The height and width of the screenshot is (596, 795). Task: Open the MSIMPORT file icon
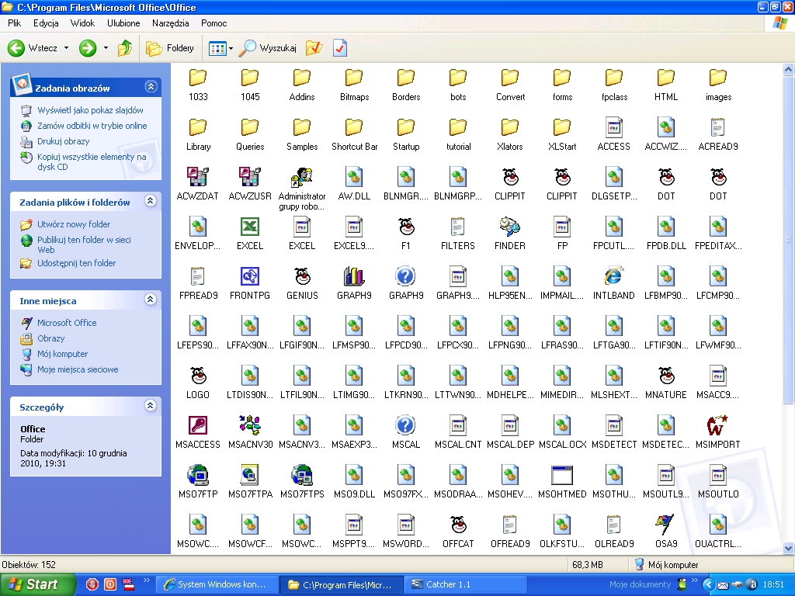pos(718,426)
